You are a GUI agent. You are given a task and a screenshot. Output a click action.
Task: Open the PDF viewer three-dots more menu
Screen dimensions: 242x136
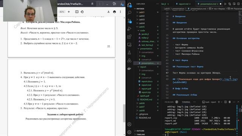point(120,12)
